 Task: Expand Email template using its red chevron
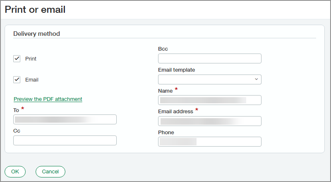pos(256,79)
